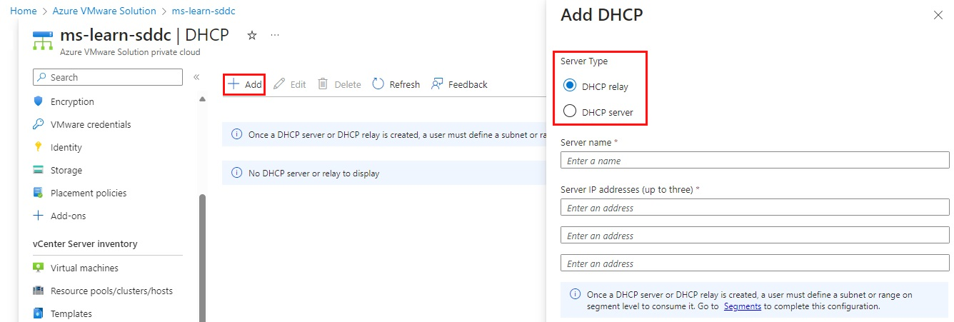Click the 'Server Type' label
The image size is (954, 322).
click(584, 61)
